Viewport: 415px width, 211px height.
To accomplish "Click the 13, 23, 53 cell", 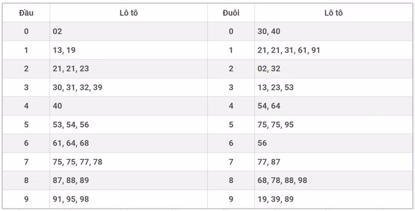I will point(275,88).
